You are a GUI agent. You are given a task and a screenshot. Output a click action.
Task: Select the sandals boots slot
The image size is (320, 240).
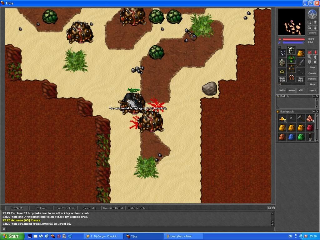(x=292, y=78)
